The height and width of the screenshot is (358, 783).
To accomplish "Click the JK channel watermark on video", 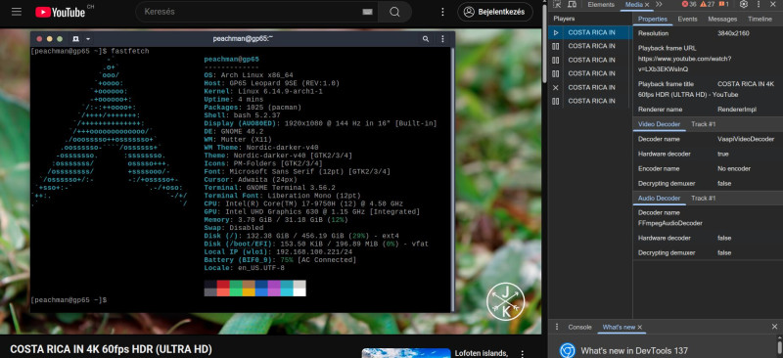I will pyautogui.click(x=505, y=300).
